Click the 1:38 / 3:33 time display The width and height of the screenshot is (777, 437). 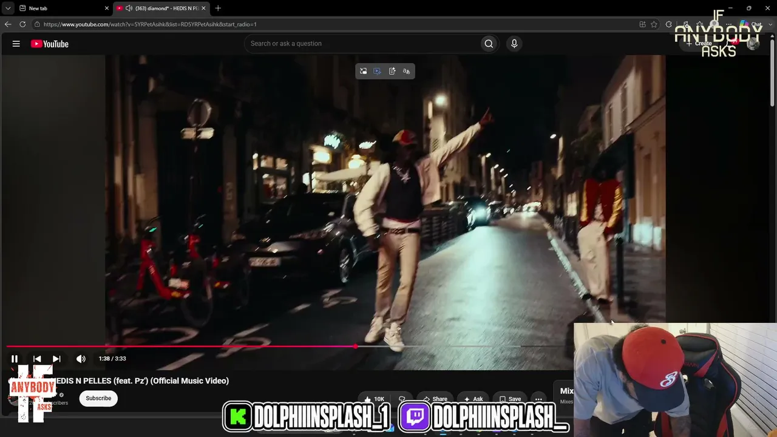tap(112, 359)
